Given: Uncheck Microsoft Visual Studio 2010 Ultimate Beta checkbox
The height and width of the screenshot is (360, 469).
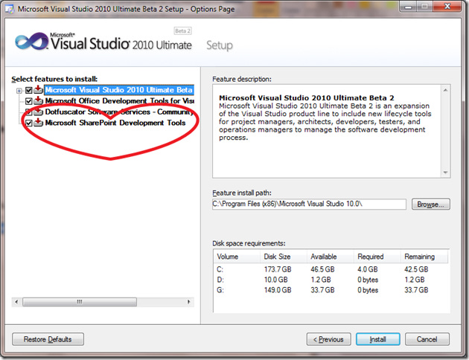Looking at the screenshot, I should 29,90.
